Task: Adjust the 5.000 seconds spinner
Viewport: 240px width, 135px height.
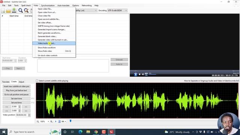Action: [x=19, y=111]
